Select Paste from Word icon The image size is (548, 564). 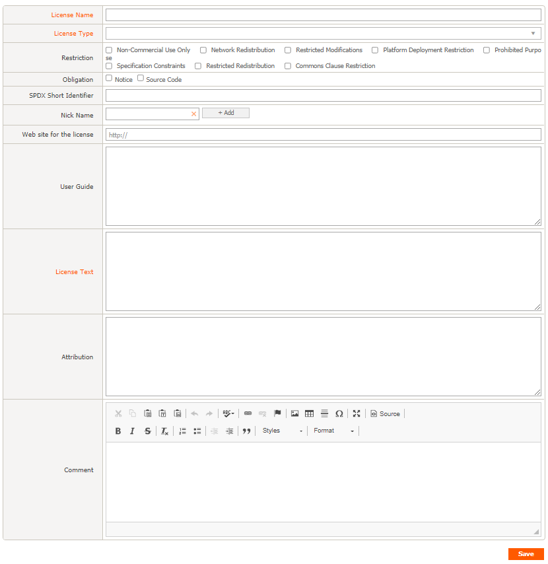pyautogui.click(x=177, y=413)
